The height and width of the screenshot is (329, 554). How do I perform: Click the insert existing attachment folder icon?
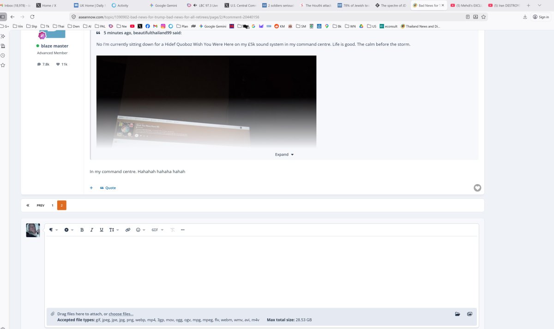[457, 314]
